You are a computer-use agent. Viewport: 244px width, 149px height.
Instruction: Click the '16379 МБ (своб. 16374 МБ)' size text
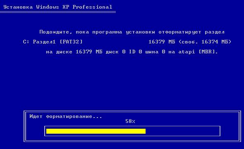click(190, 42)
